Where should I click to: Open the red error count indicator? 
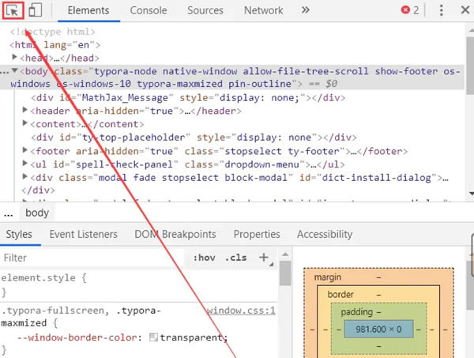[x=409, y=11]
